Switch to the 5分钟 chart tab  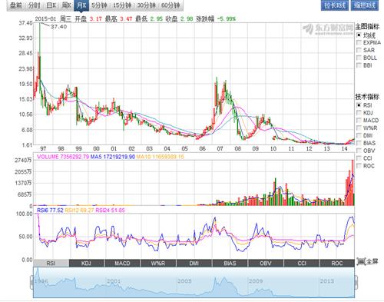point(99,5)
